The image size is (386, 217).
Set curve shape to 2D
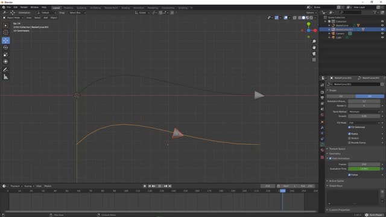tap(341, 96)
